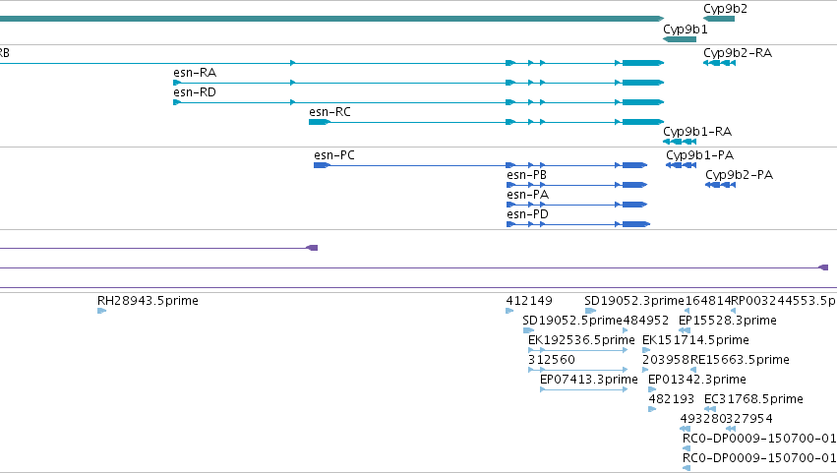Click the Cyp9b2 gene bar under its label
The width and height of the screenshot is (837, 473).
(719, 19)
